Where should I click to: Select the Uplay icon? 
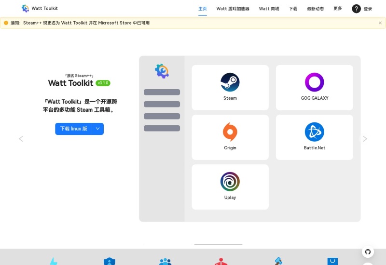click(x=230, y=182)
